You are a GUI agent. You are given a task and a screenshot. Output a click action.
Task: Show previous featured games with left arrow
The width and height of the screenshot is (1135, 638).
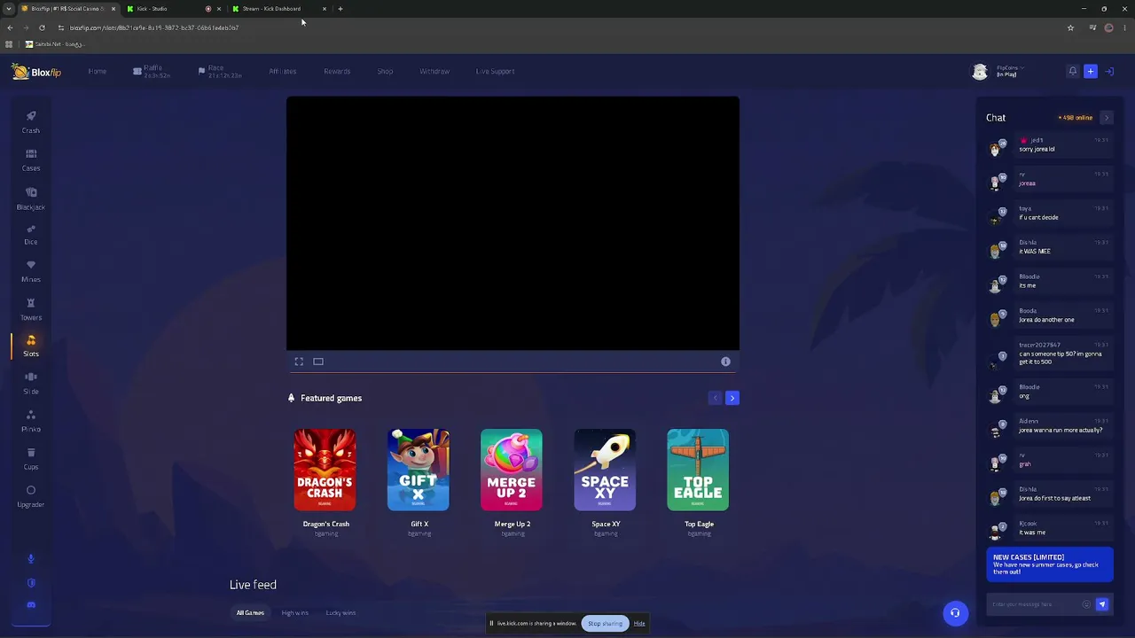point(715,398)
